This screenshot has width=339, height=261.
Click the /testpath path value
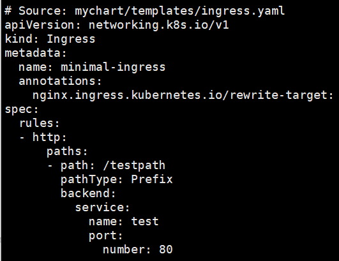tap(134, 165)
